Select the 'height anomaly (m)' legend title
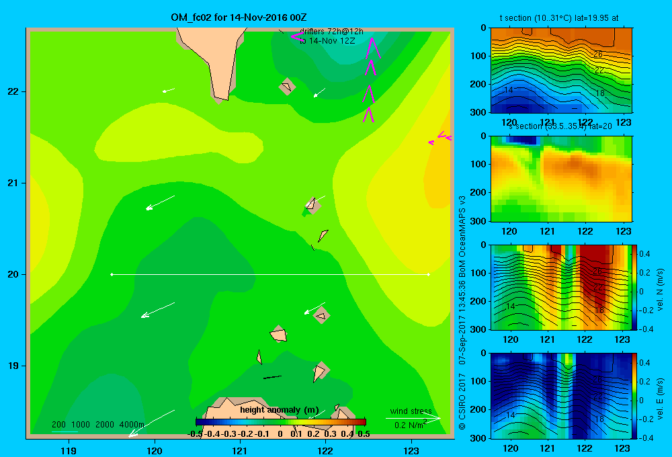The height and width of the screenshot is (457, 672). point(279,410)
